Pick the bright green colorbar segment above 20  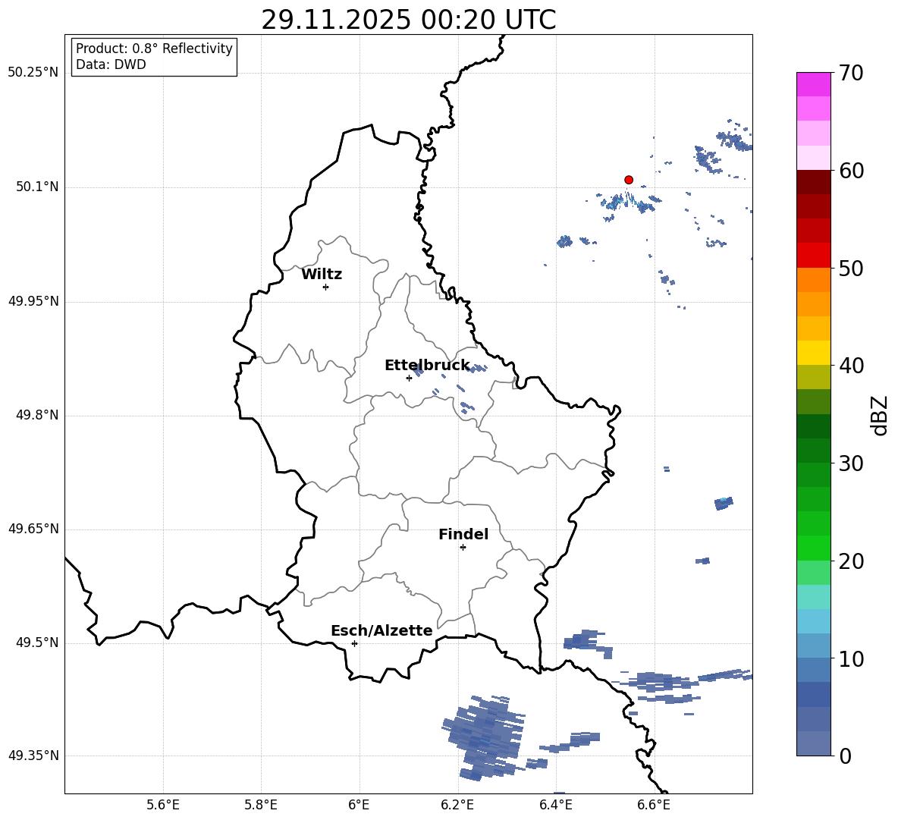point(814,548)
